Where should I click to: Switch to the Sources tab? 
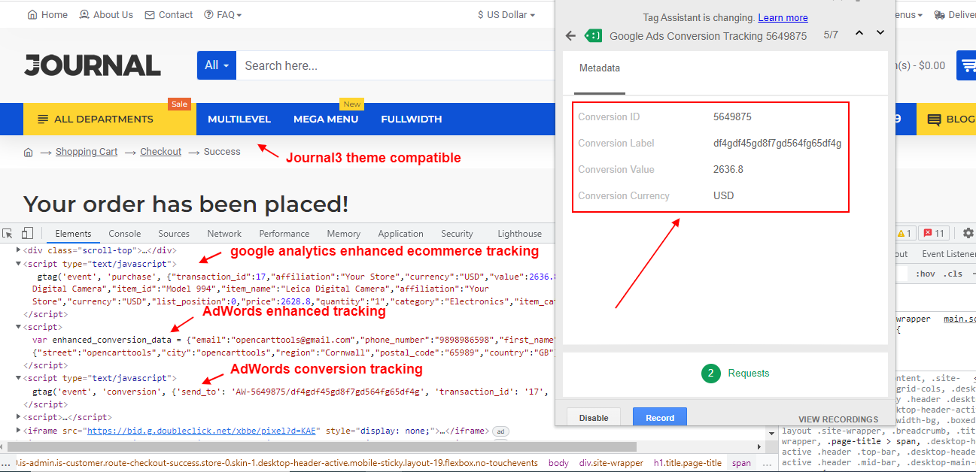click(x=174, y=234)
